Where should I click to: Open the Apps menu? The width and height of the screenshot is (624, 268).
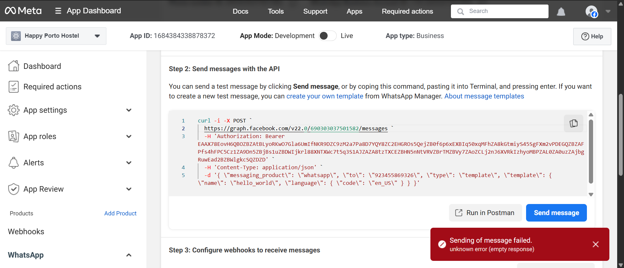[x=354, y=11]
